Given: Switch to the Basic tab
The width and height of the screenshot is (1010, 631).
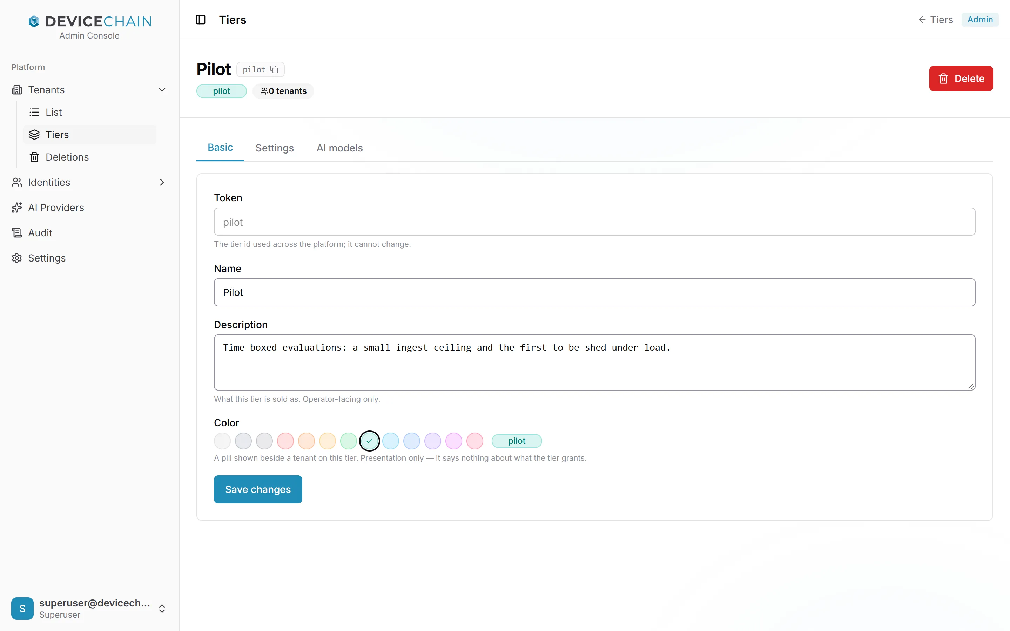Looking at the screenshot, I should [220, 148].
